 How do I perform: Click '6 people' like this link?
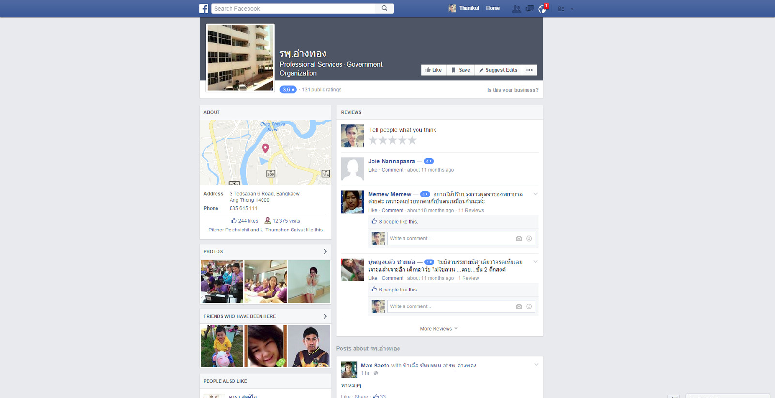pyautogui.click(x=388, y=290)
